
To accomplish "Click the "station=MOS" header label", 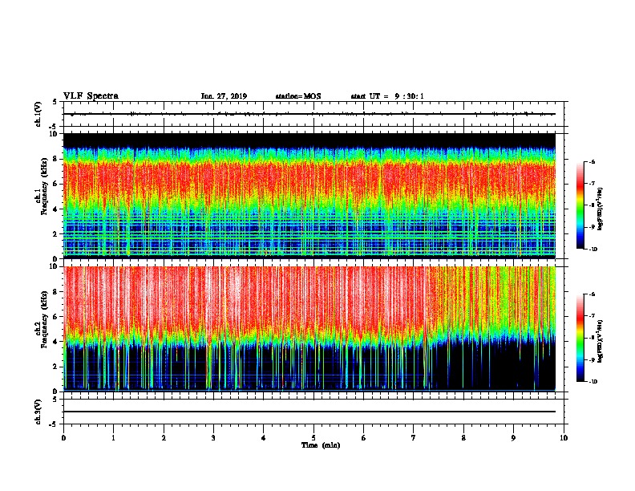I will (x=298, y=96).
